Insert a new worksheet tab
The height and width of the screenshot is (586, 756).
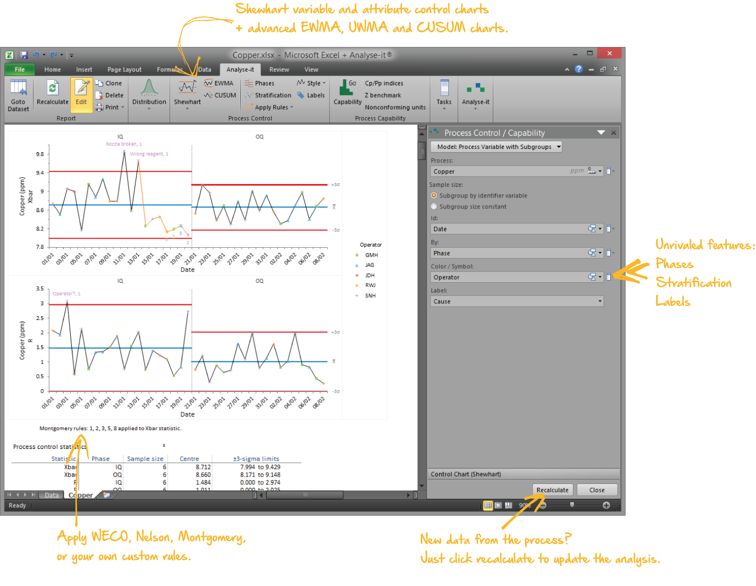pyautogui.click(x=106, y=495)
